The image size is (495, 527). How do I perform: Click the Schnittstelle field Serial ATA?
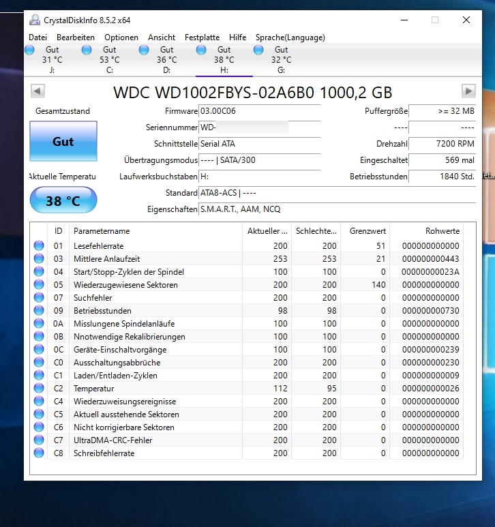[259, 144]
